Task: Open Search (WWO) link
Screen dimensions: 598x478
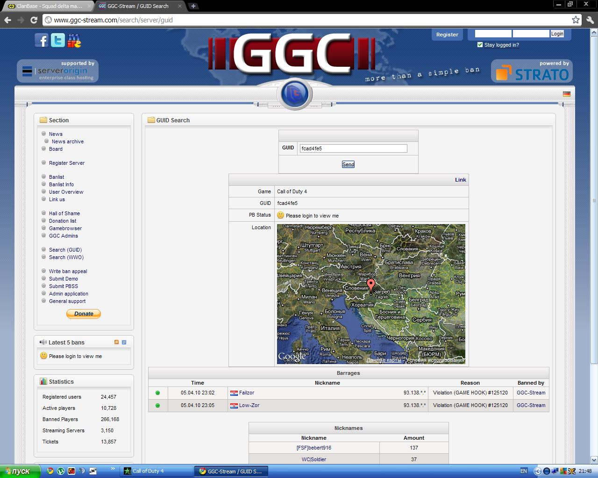Action: click(66, 257)
